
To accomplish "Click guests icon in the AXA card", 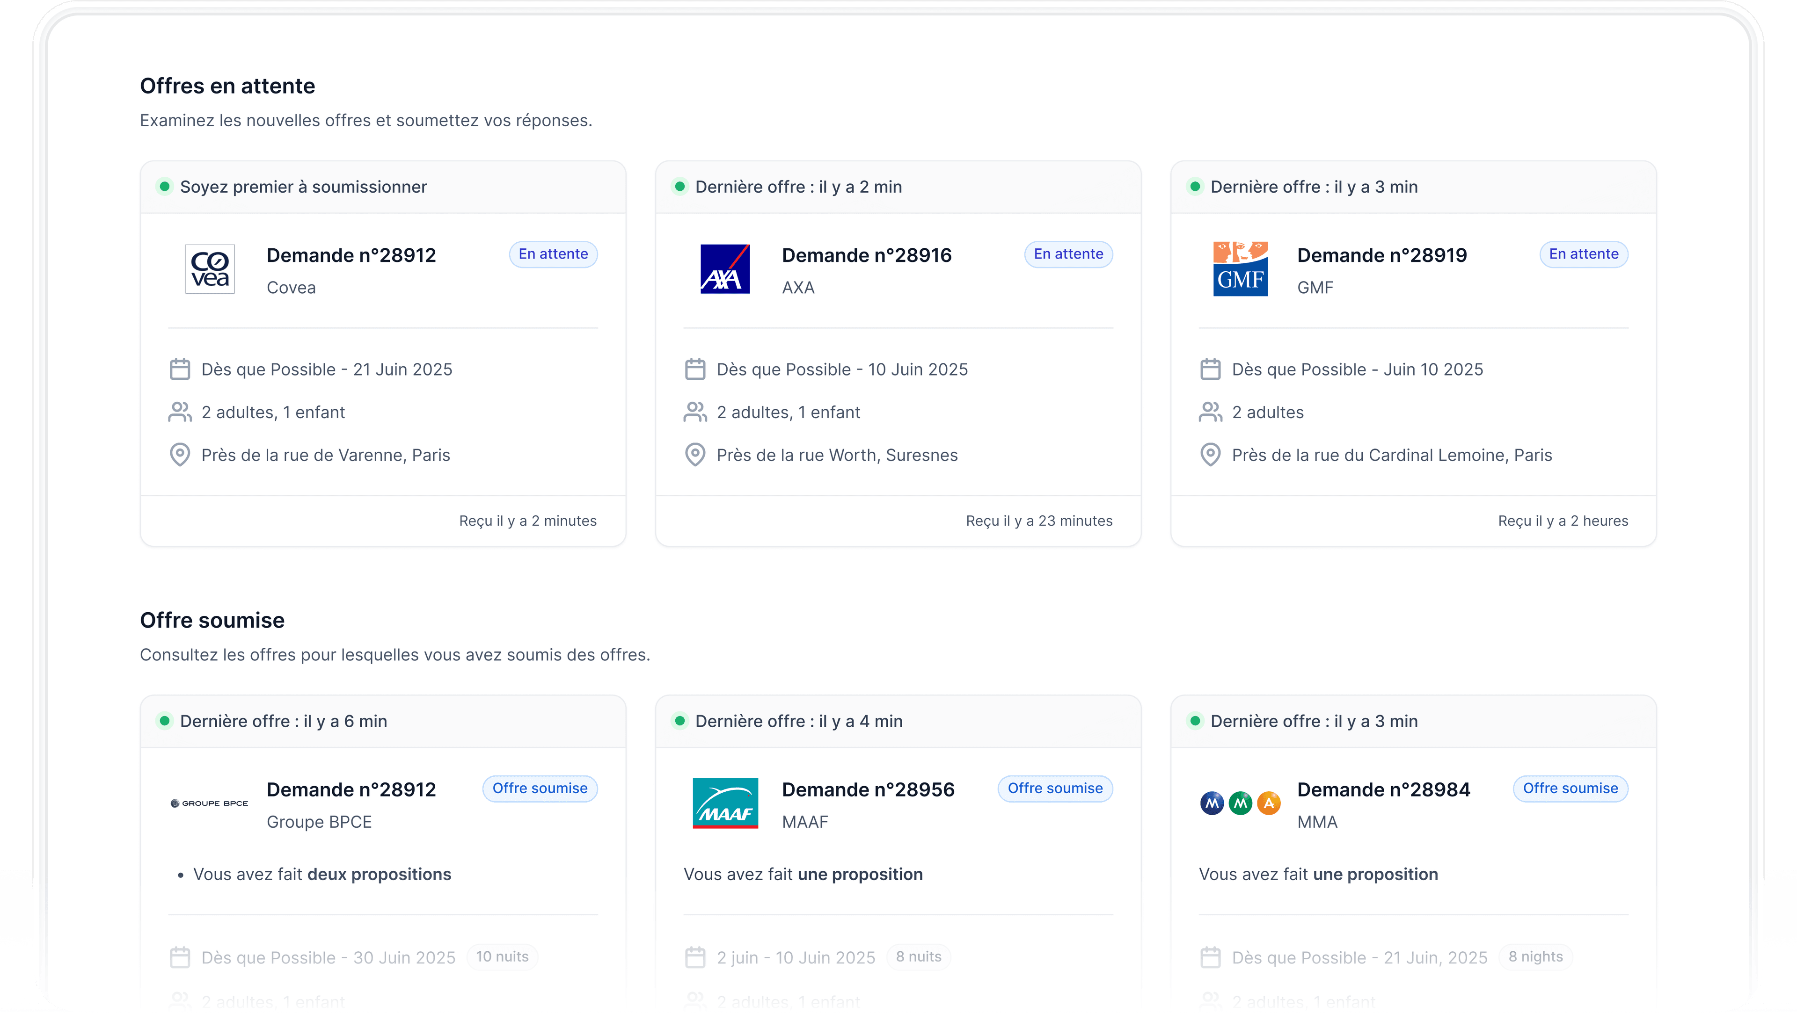I will point(695,412).
